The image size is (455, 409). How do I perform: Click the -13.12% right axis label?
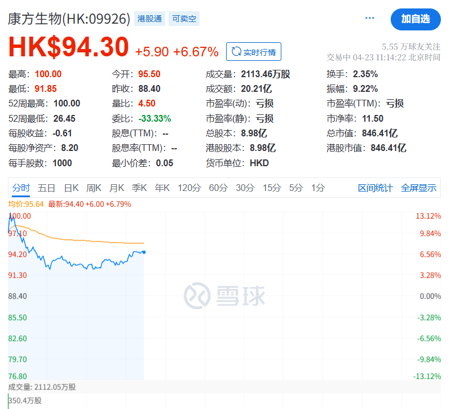(427, 376)
